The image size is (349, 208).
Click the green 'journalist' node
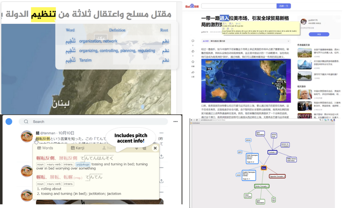(248, 196)
